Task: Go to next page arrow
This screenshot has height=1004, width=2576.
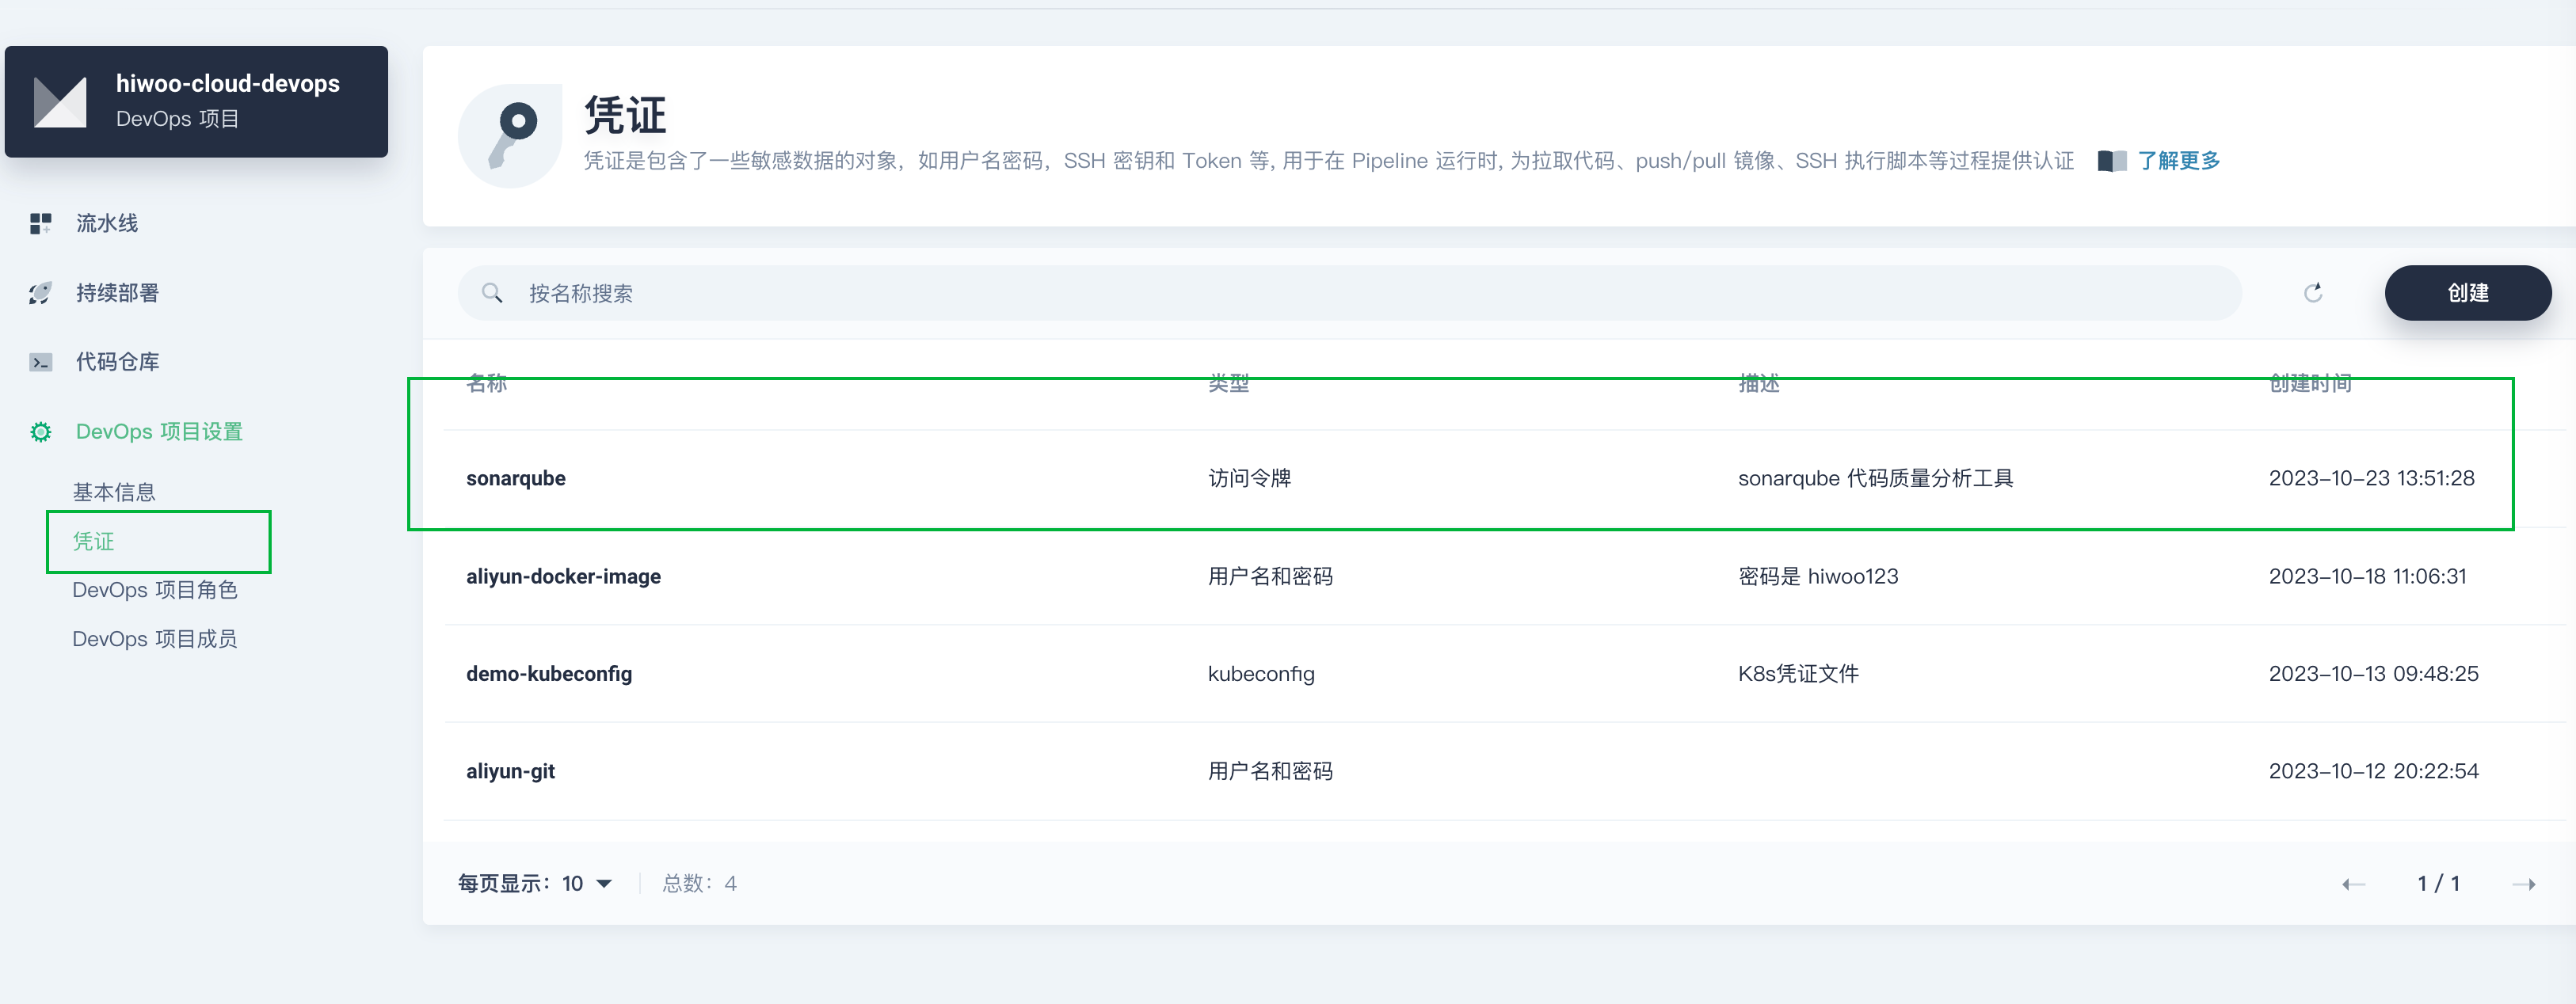Action: click(2523, 884)
